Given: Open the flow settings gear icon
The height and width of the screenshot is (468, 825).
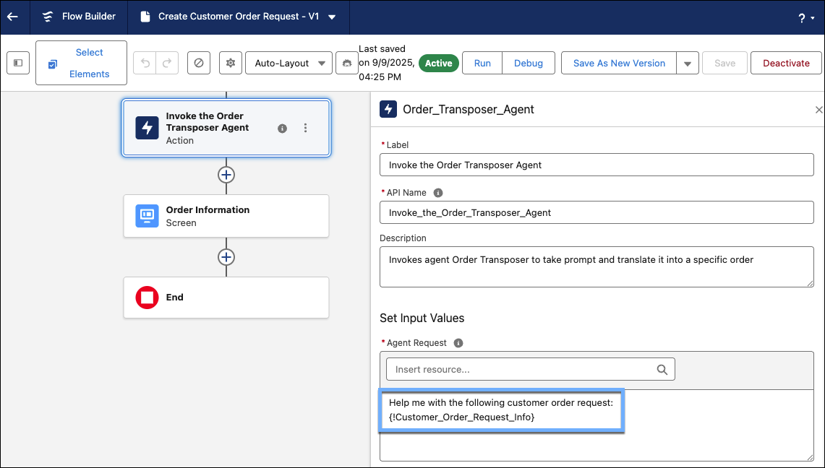Looking at the screenshot, I should [231, 63].
